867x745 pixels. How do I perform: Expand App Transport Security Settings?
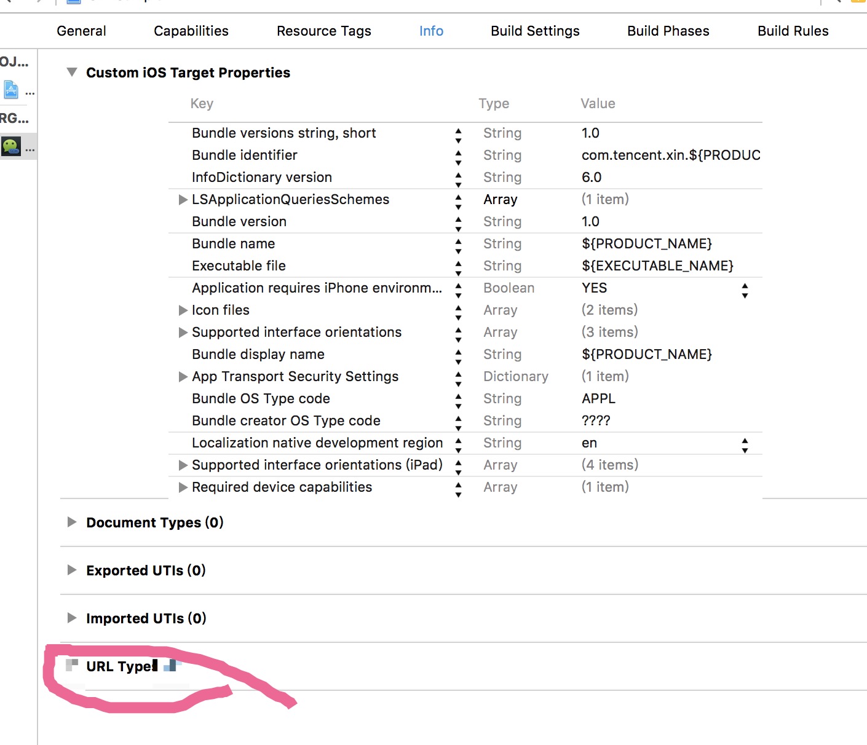pos(183,377)
